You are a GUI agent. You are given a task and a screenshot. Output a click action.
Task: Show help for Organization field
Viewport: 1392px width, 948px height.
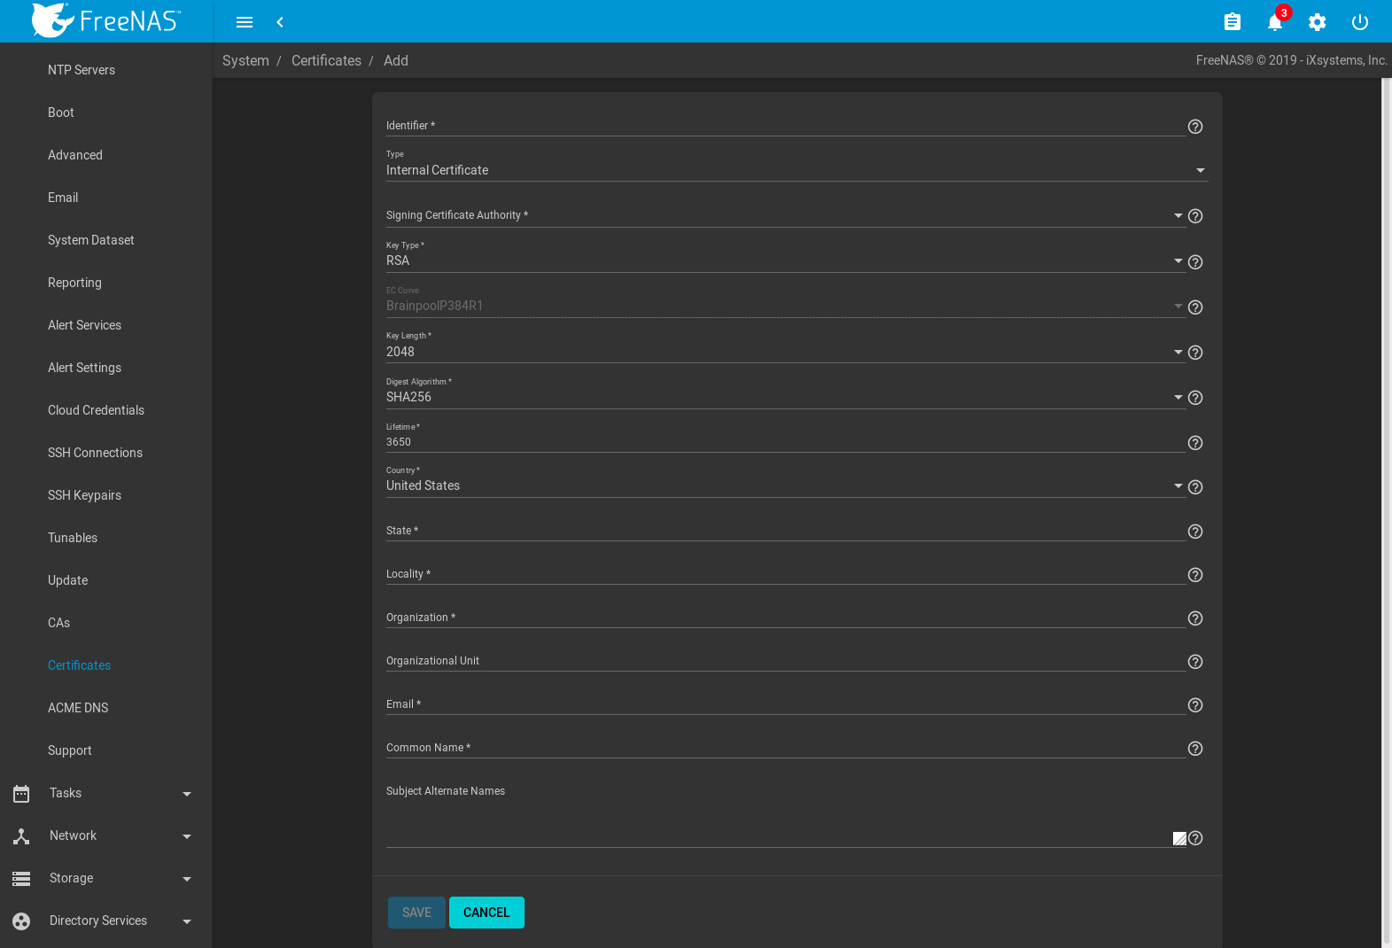[1195, 618]
